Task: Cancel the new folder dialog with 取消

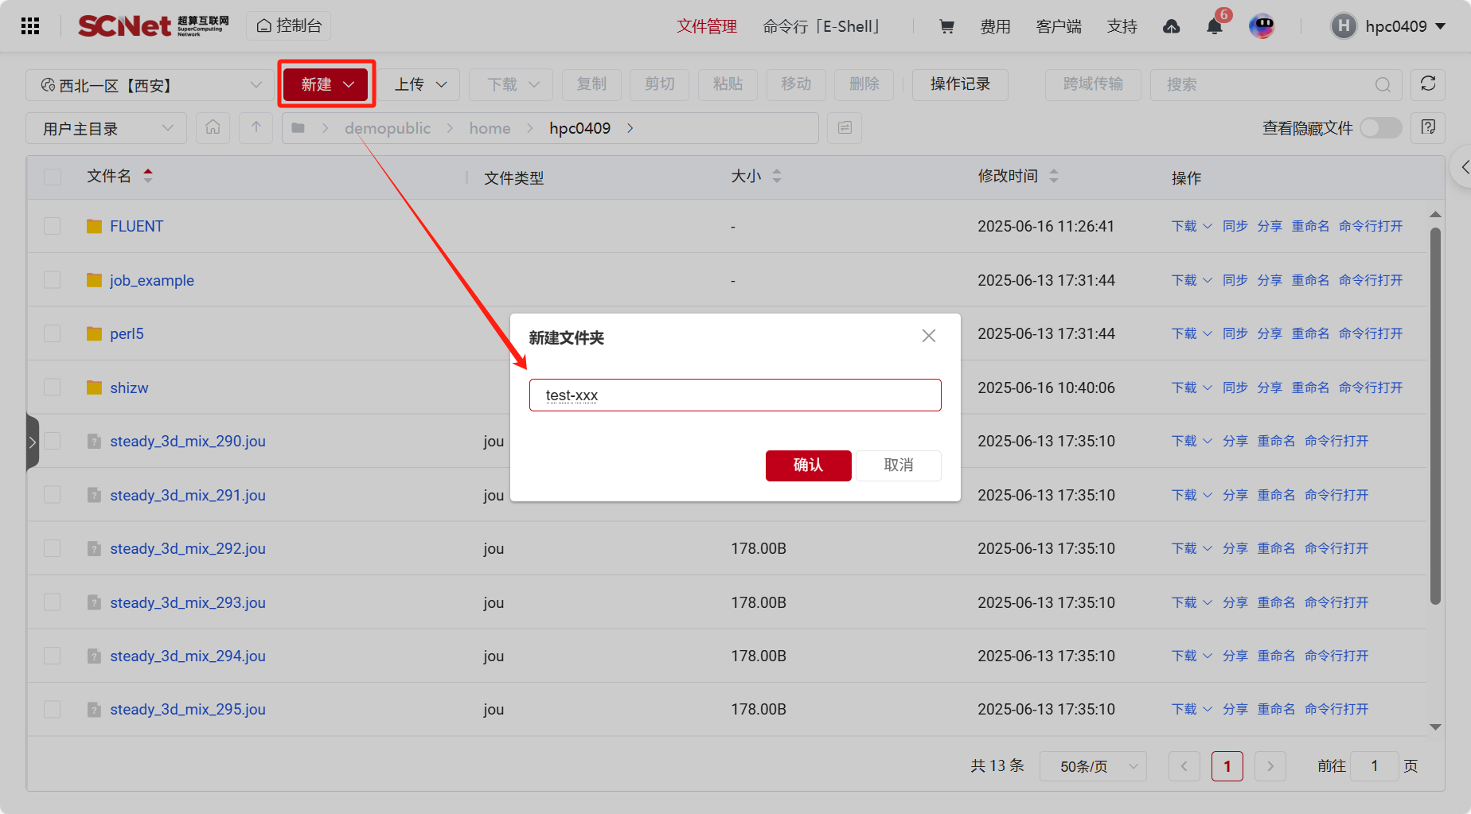Action: 898,465
